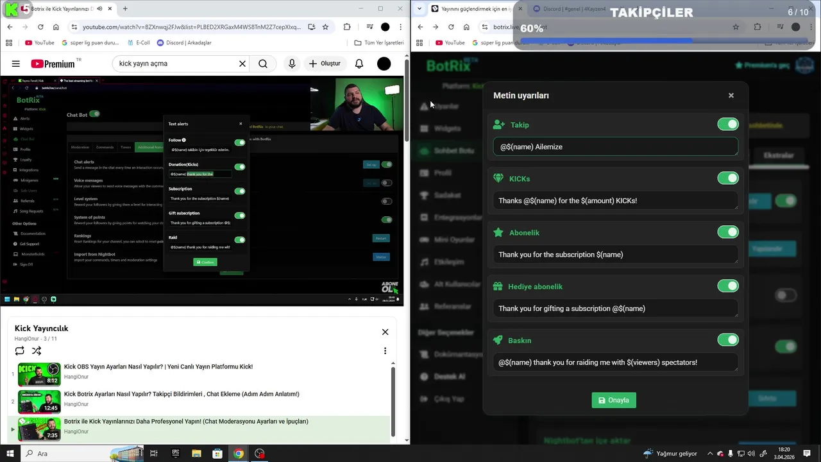Click the HangiOnur channel name under the playlist title
This screenshot has height=462, width=821.
pyautogui.click(x=27, y=339)
